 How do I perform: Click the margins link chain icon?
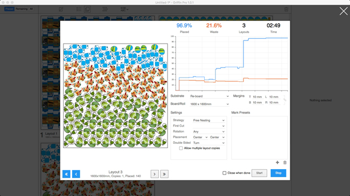(285, 99)
